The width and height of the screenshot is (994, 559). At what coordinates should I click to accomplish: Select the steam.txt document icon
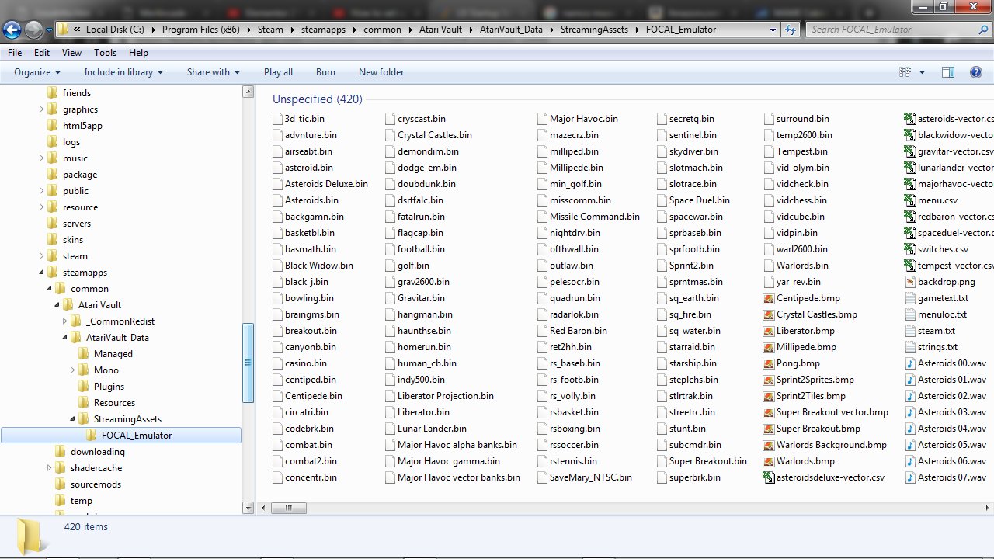click(911, 331)
